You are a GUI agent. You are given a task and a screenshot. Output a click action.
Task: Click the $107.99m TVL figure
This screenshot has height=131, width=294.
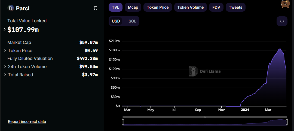[x=23, y=30]
